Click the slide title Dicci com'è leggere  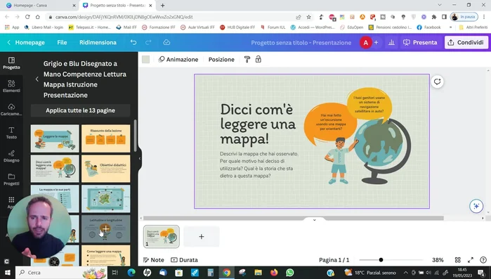click(x=258, y=124)
